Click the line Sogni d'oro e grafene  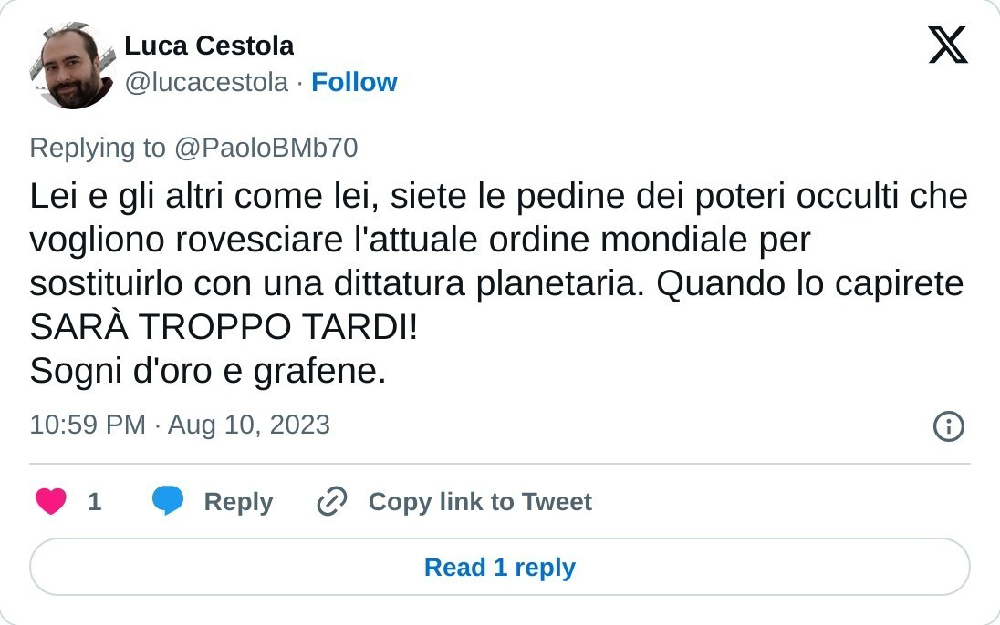(x=208, y=371)
